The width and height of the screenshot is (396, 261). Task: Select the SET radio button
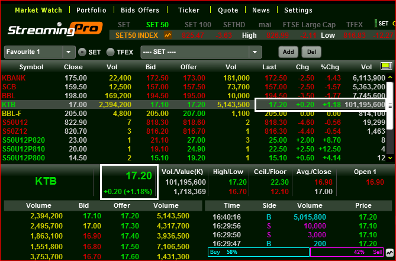coord(82,52)
